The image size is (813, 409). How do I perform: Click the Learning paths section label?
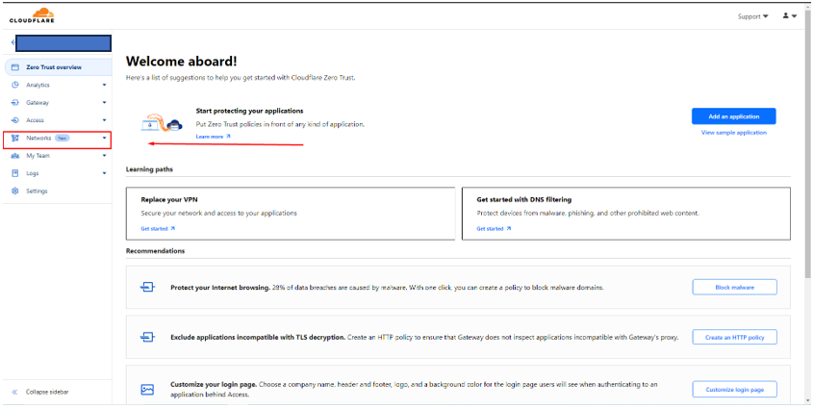(x=149, y=169)
